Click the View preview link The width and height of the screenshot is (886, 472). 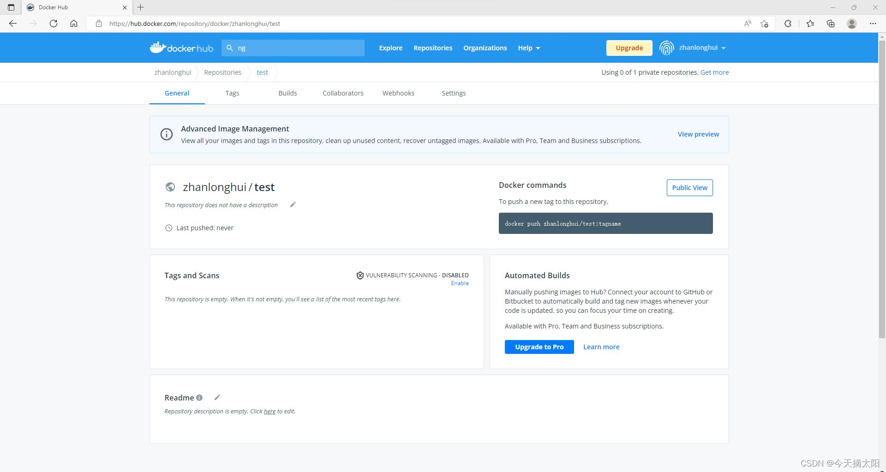tap(698, 134)
